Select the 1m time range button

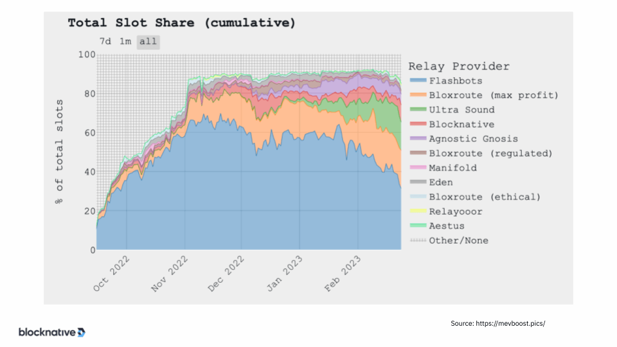125,42
